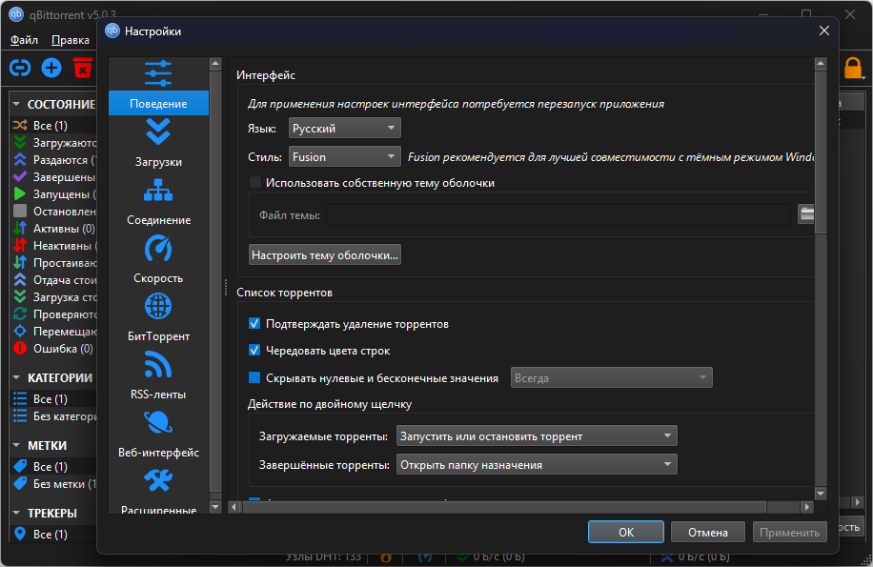
Task: Open the Язык language dropdown
Action: pyautogui.click(x=344, y=128)
